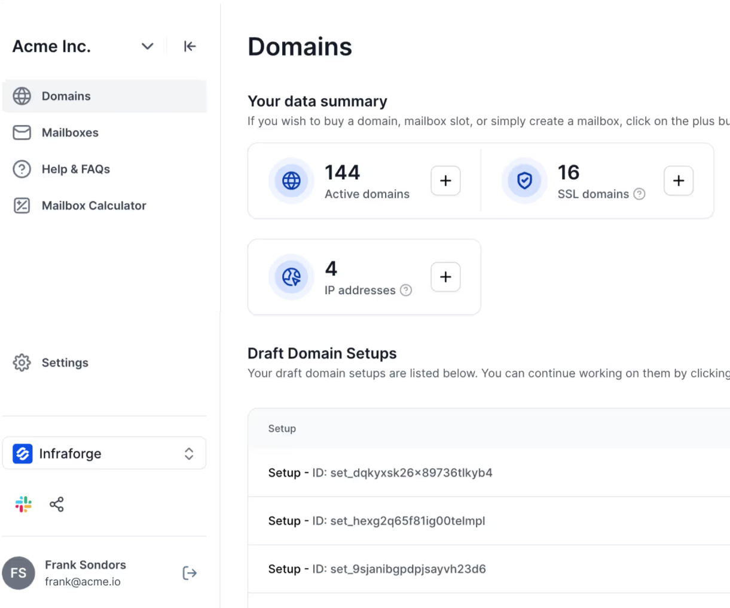Add a domain with Active domains plus button
This screenshot has height=608, width=730.
[x=445, y=181]
